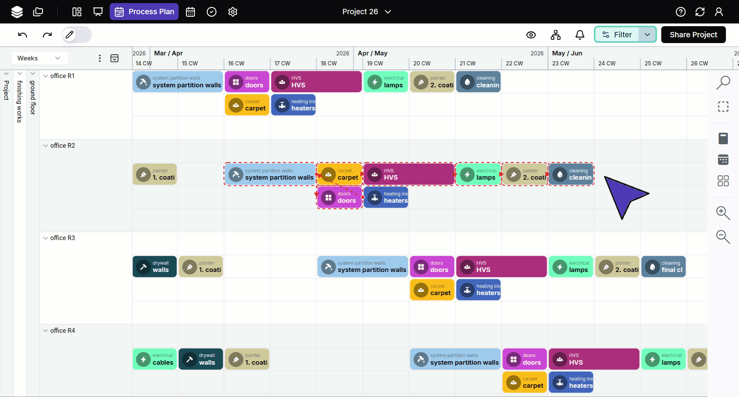Click the Share Project button
739x397 pixels.
coord(693,35)
